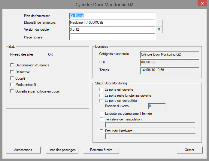Enable the Déconnexion d'urgence checkbox
The width and height of the screenshot is (209, 161).
[12, 65]
